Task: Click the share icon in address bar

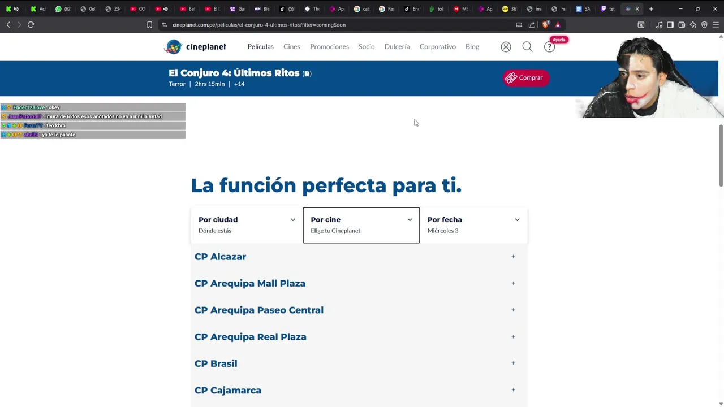Action: (532, 25)
